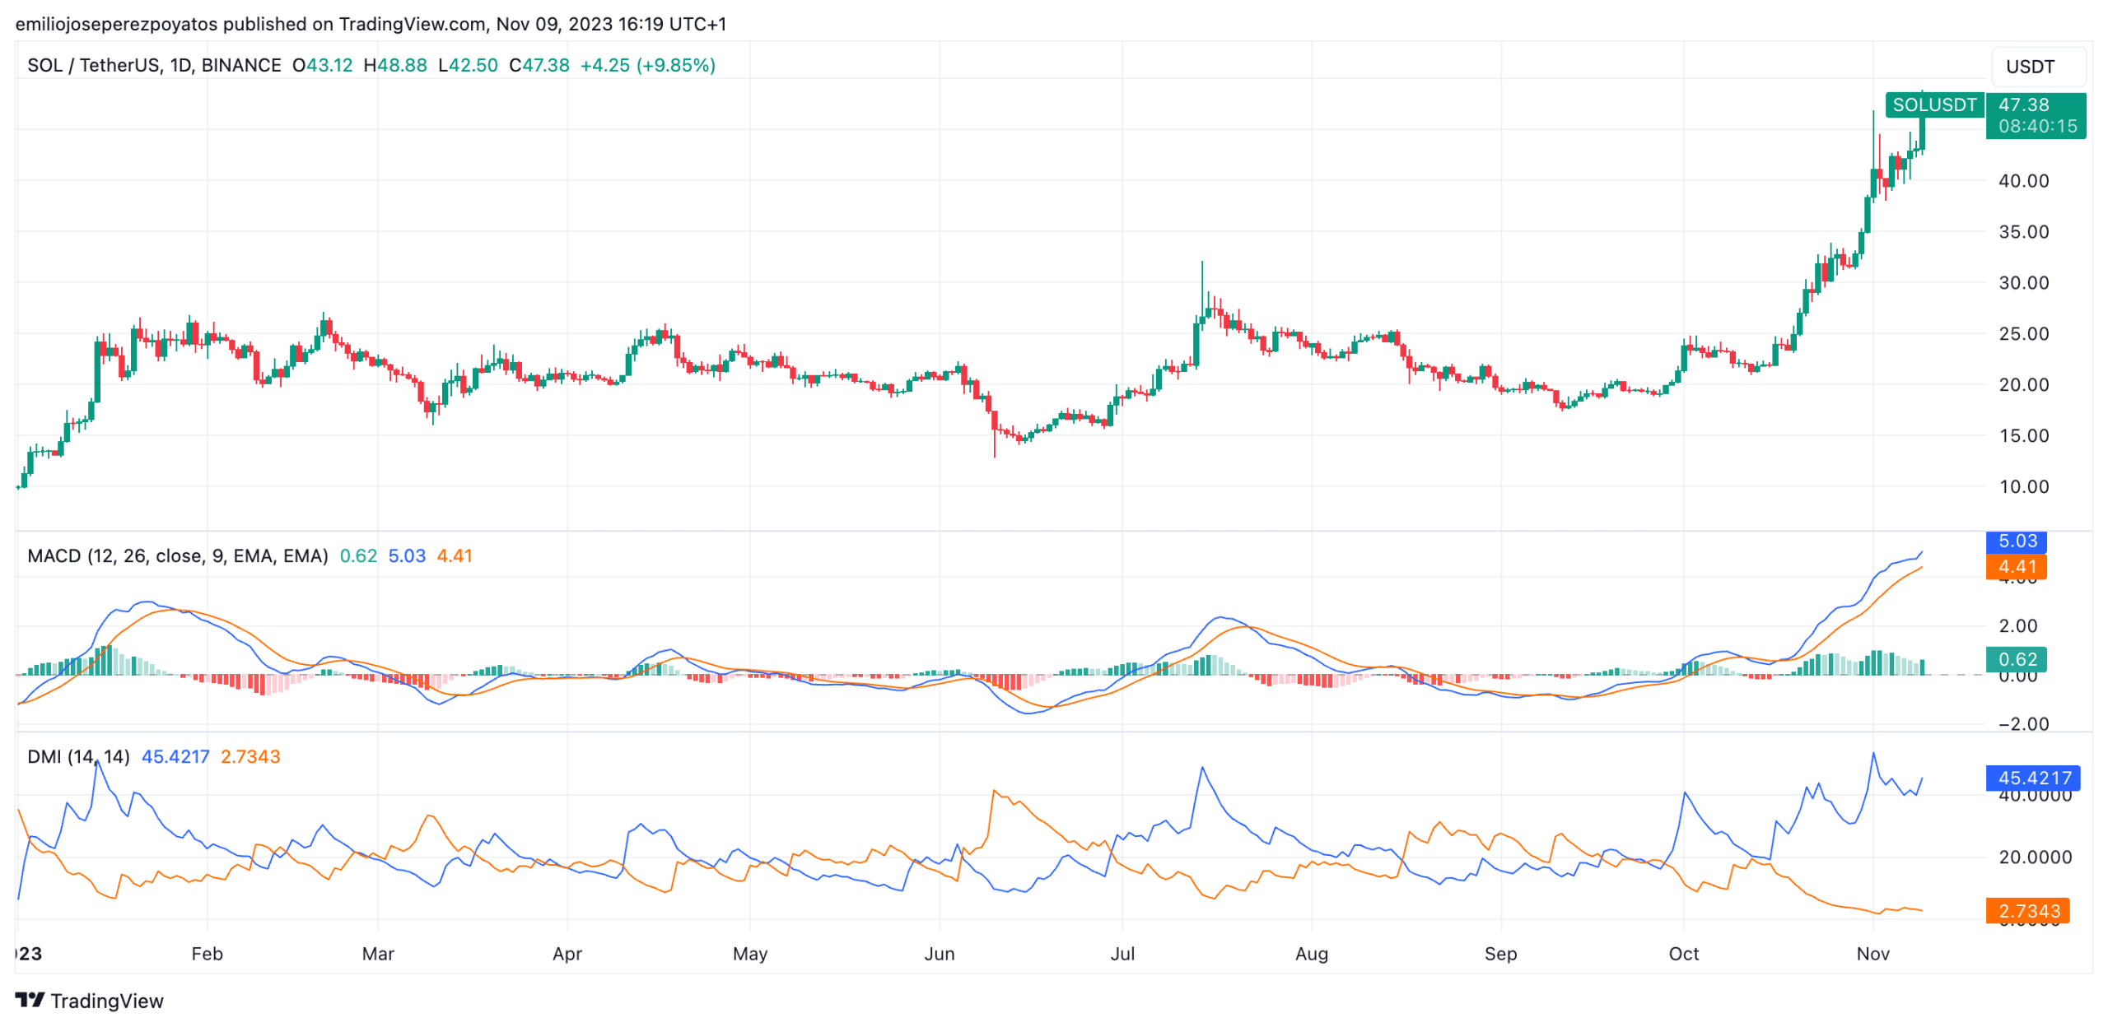Viewport: 2108px width, 1027px height.
Task: Click the TradingView logo icon
Action: 30,1000
